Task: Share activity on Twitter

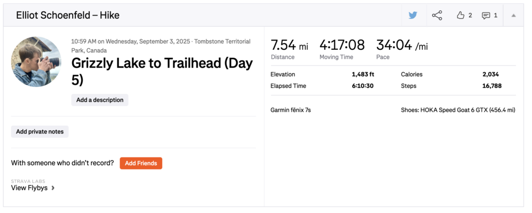Action: click(x=413, y=15)
